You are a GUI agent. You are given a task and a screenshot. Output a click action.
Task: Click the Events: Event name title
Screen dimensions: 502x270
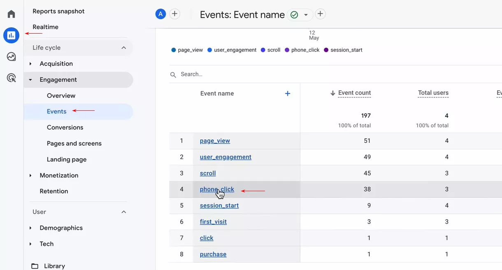pyautogui.click(x=242, y=15)
